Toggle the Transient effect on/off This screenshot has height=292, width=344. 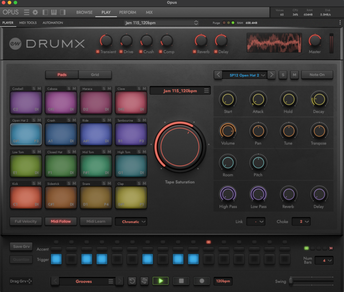[x=98, y=52]
